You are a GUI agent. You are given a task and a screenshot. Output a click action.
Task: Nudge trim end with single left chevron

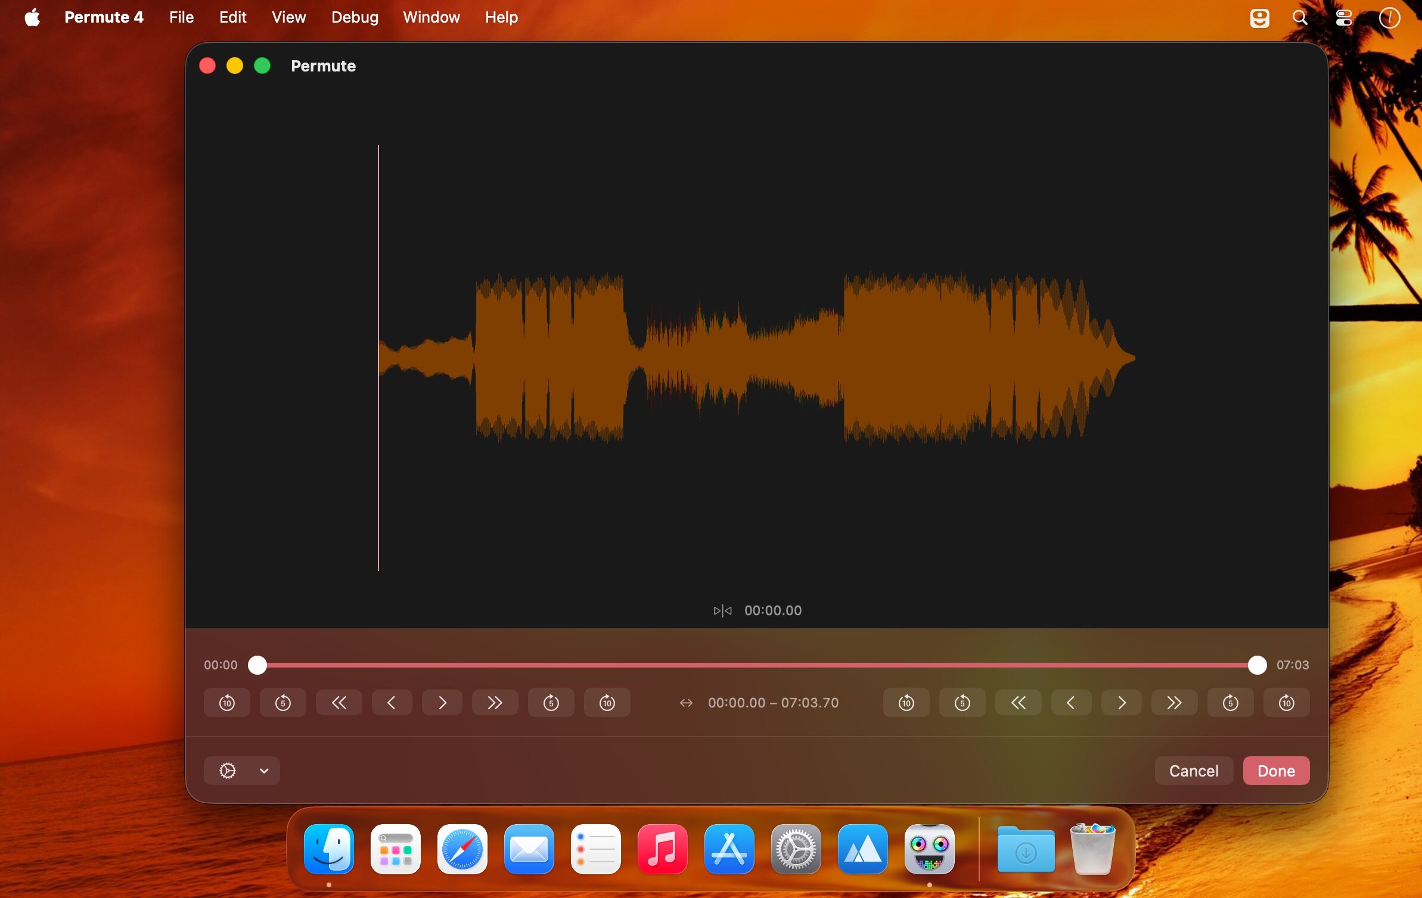coord(1071,703)
